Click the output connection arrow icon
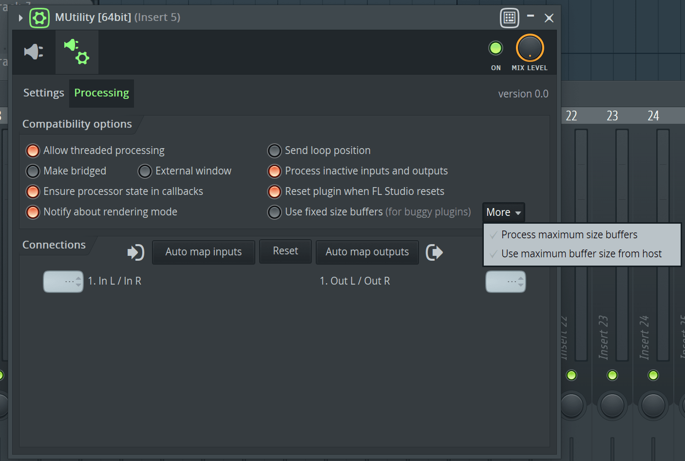Viewport: 685px width, 461px height. click(434, 252)
